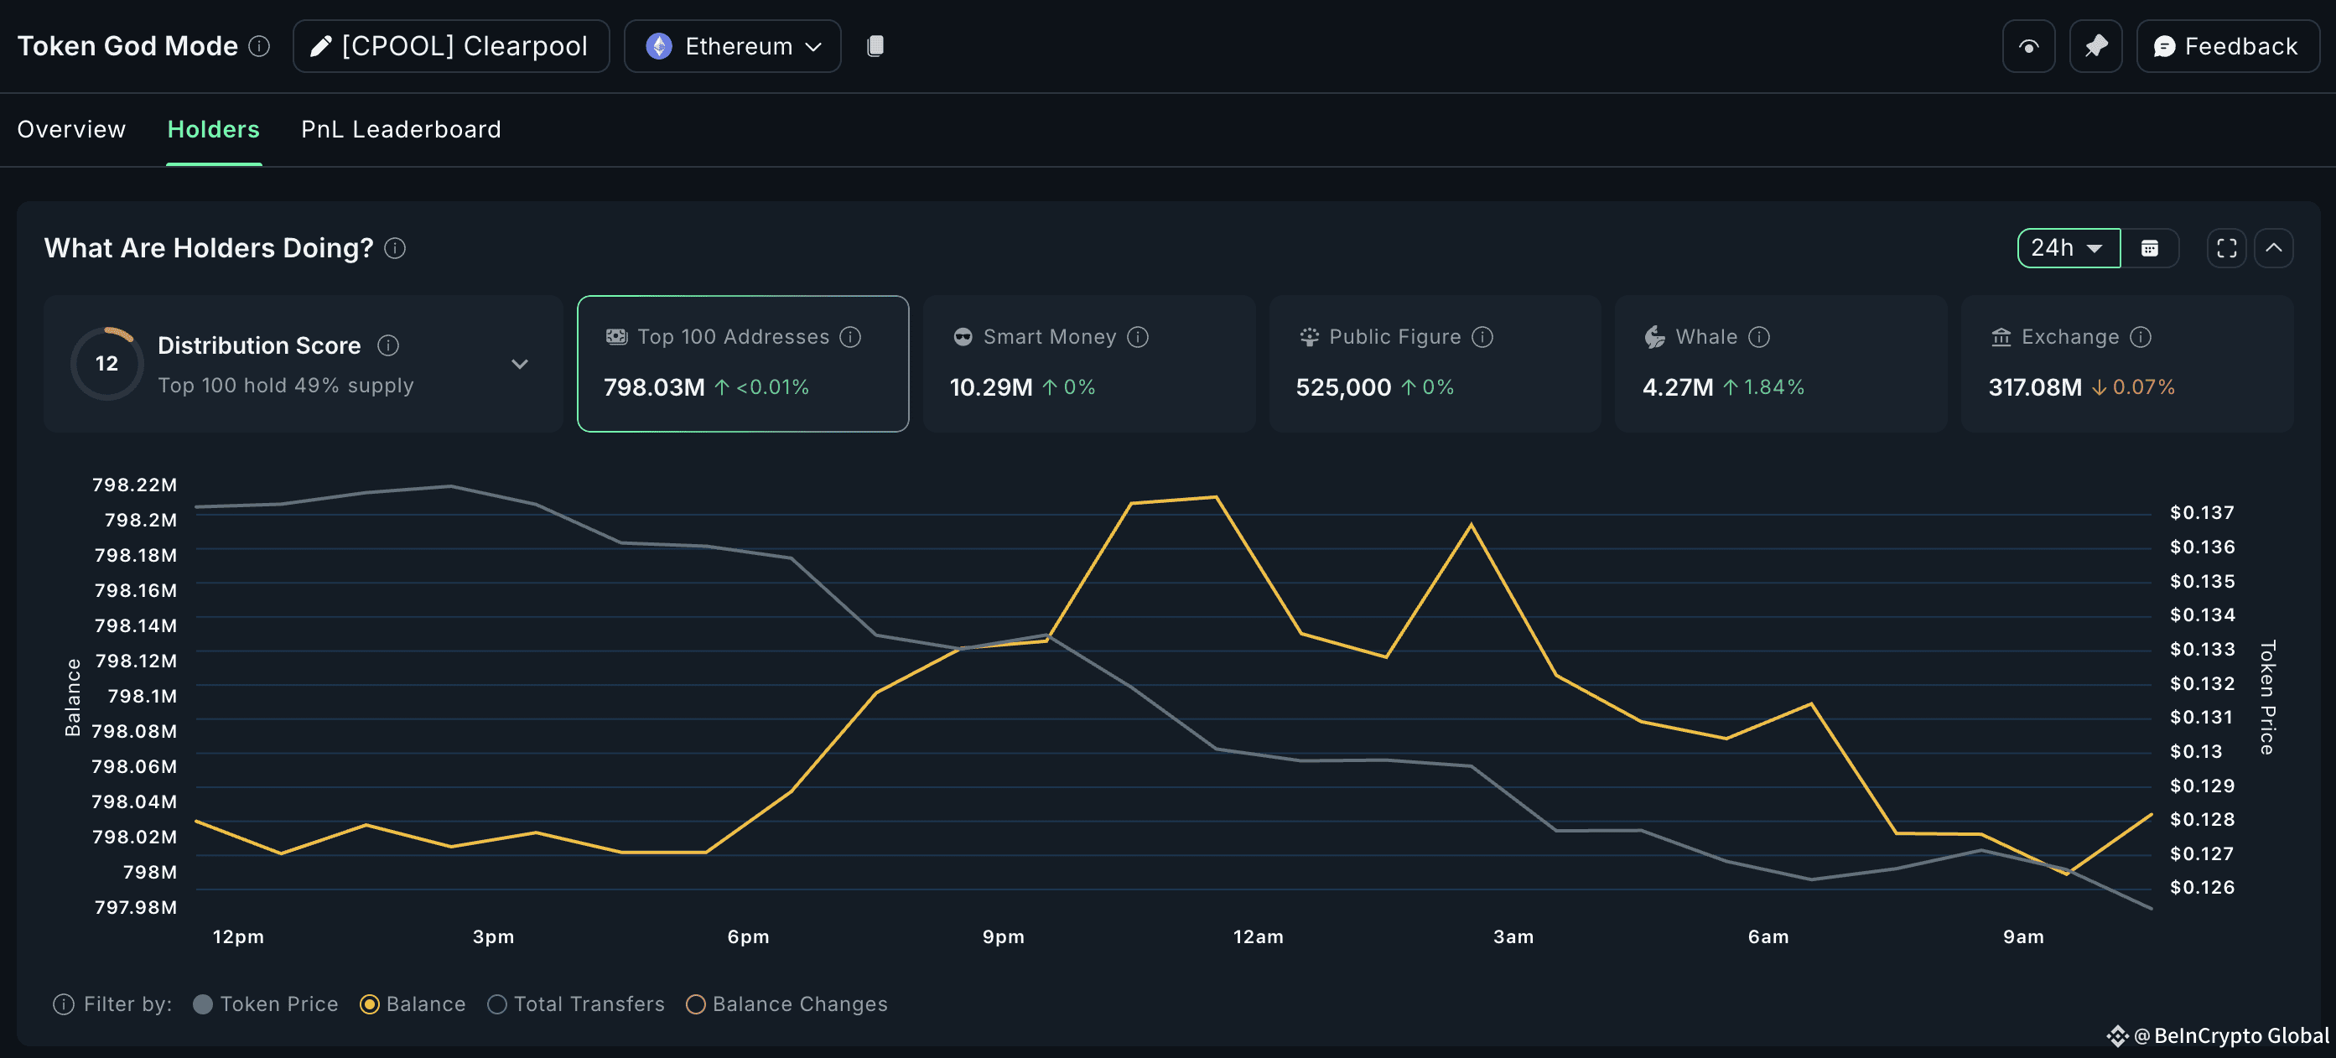The image size is (2336, 1058).
Task: Click the 6pm label on time axis
Action: (x=748, y=936)
